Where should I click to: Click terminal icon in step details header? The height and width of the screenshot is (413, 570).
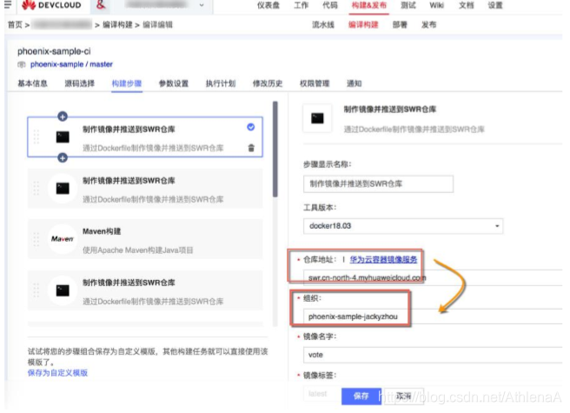pyautogui.click(x=317, y=118)
